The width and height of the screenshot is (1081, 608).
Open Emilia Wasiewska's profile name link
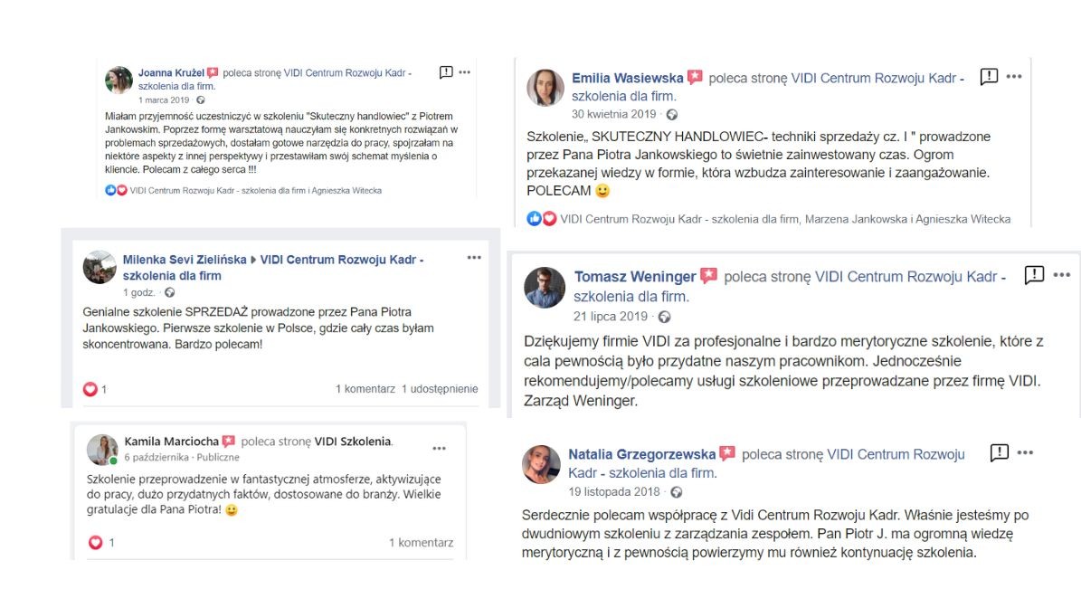(x=627, y=79)
